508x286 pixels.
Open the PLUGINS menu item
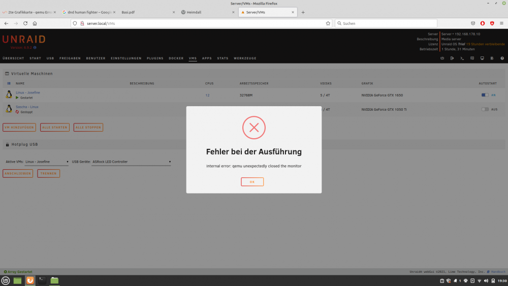(155, 58)
